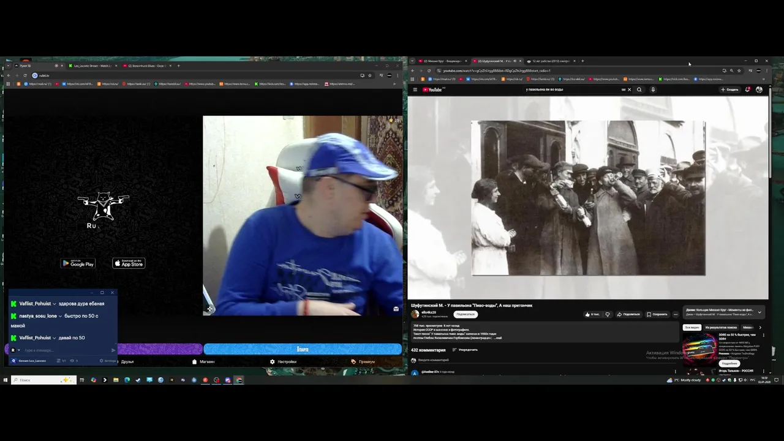Screen dimensions: 784x441
Task: Bookmark rulet.tv page with star icon
Action: pyautogui.click(x=369, y=75)
